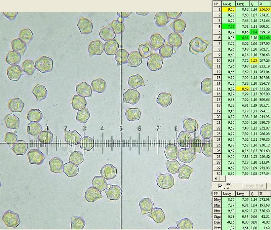Click the table's left scroll arrow

tap(215, 179)
